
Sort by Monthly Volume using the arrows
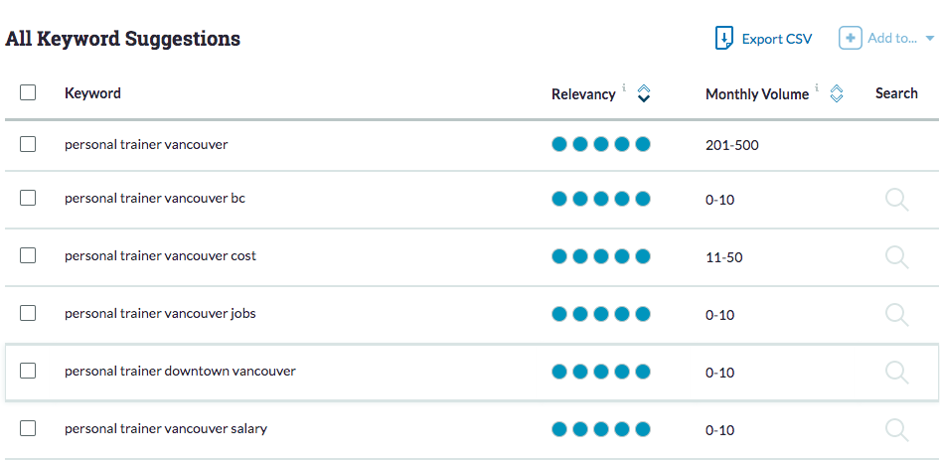coord(837,93)
